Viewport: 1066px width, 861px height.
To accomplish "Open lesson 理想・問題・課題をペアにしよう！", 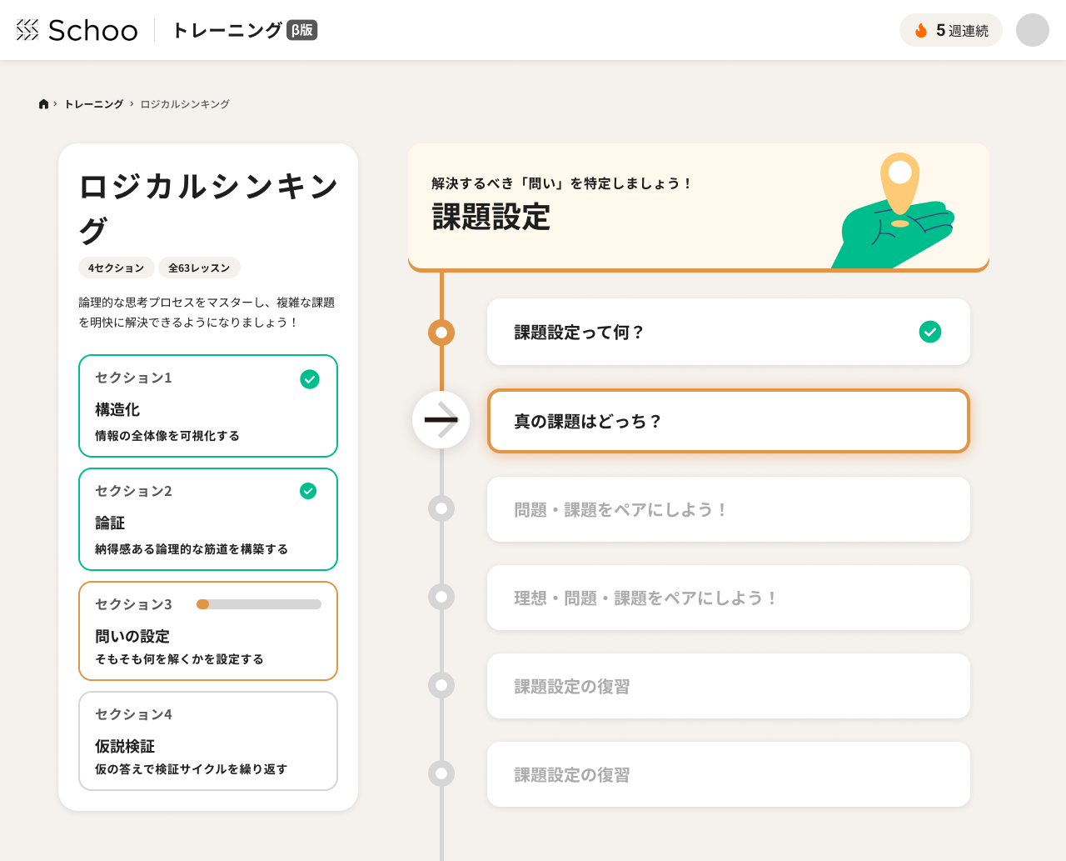I will click(728, 598).
